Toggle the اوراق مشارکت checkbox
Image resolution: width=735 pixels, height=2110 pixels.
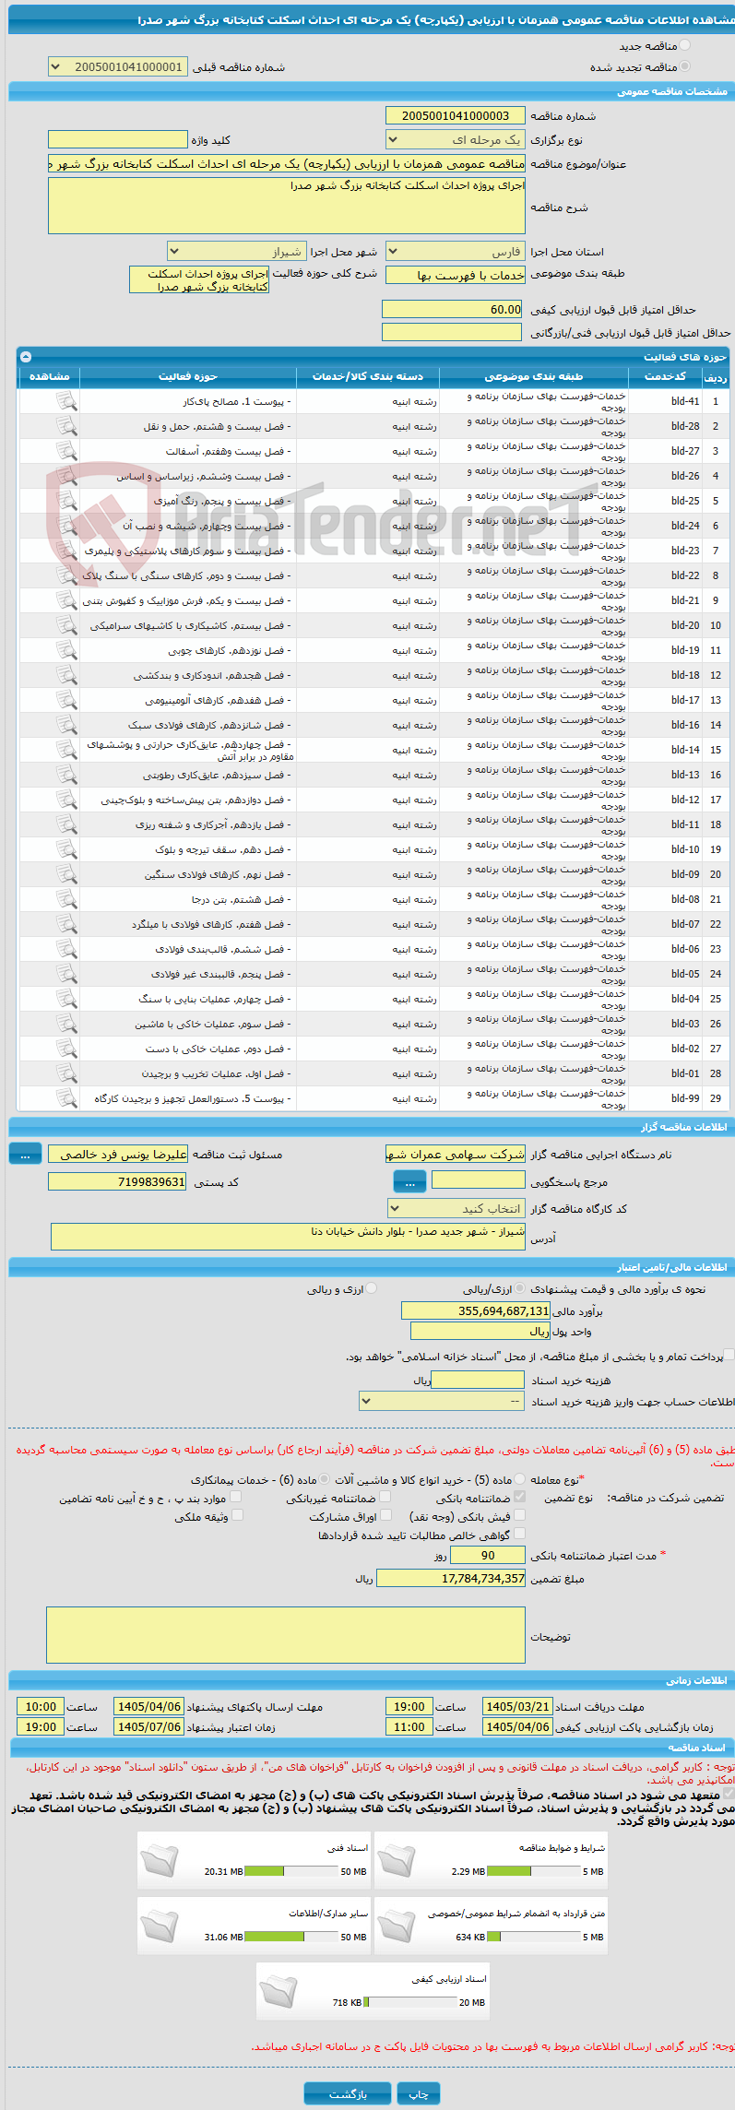click(385, 1515)
